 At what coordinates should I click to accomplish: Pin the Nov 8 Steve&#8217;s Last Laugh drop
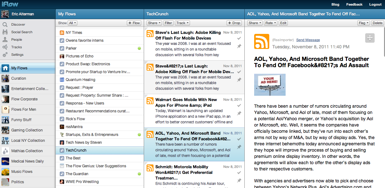coord(239,80)
